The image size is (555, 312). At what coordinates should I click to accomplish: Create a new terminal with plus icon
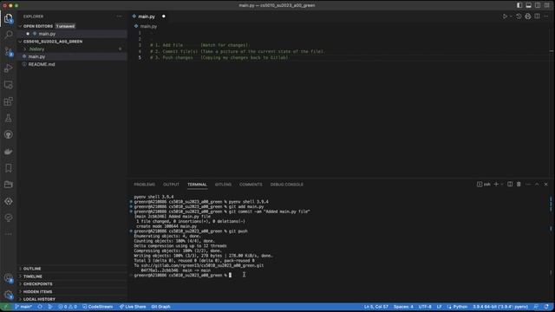(496, 185)
